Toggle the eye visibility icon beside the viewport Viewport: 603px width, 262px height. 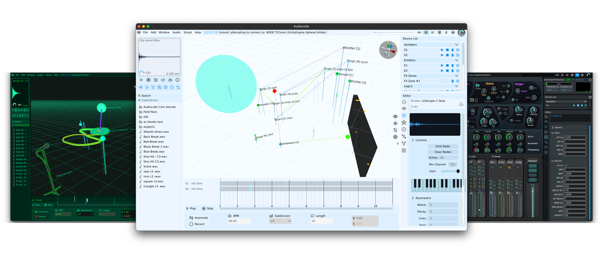click(x=395, y=116)
